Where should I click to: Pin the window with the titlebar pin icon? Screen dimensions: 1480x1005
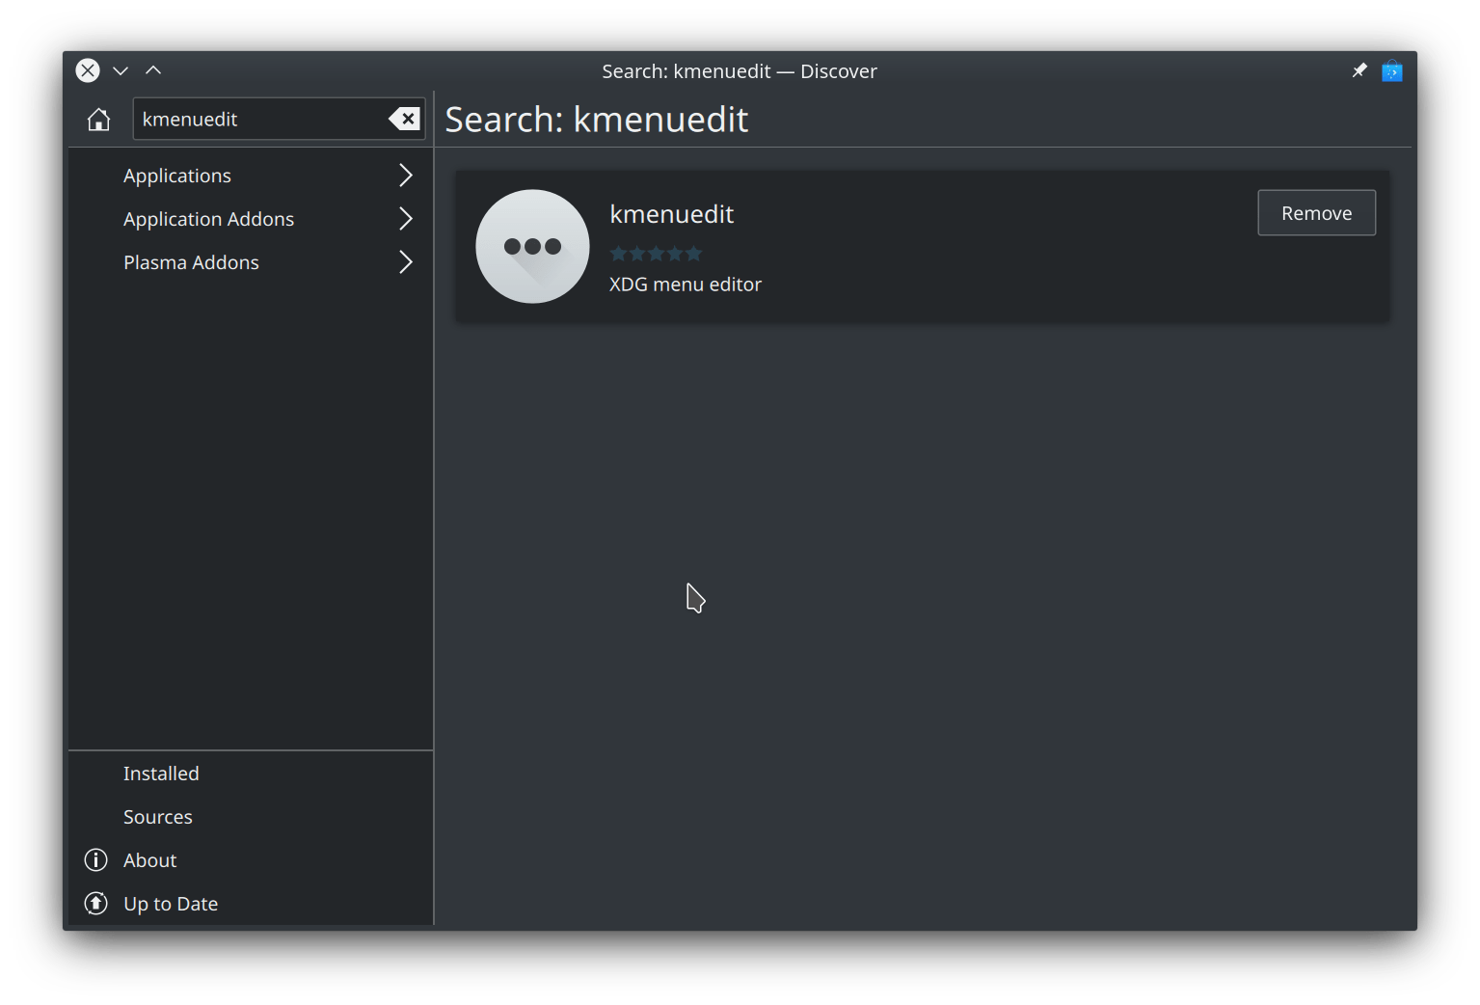click(x=1359, y=70)
